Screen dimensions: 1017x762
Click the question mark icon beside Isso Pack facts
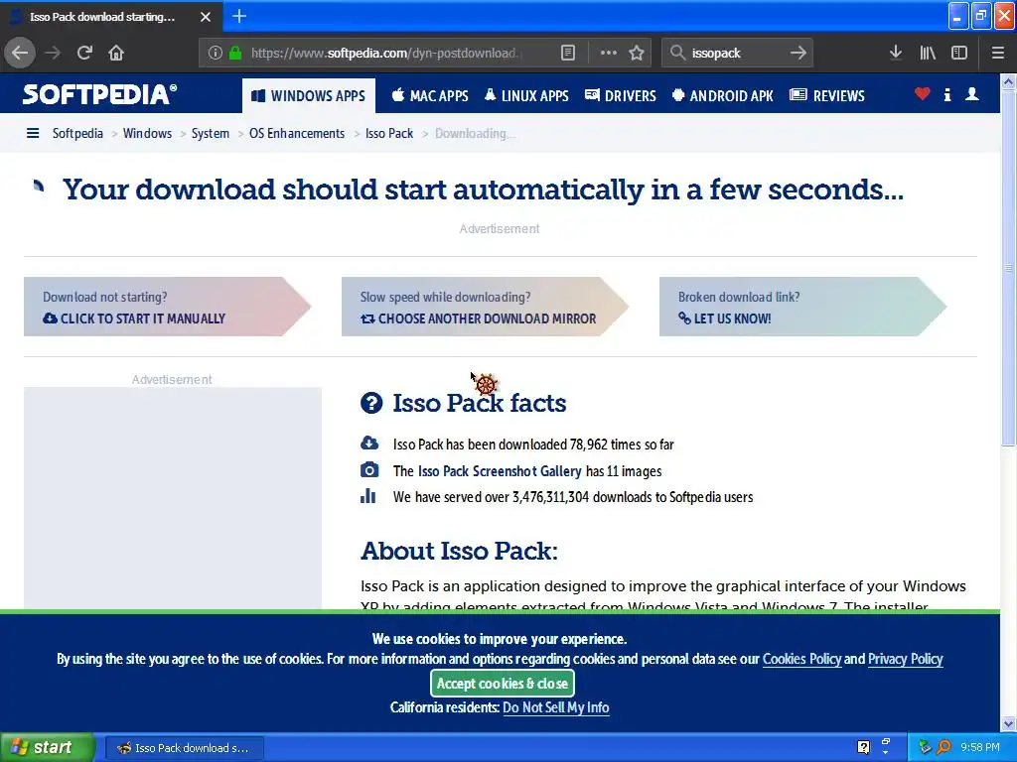pyautogui.click(x=371, y=403)
